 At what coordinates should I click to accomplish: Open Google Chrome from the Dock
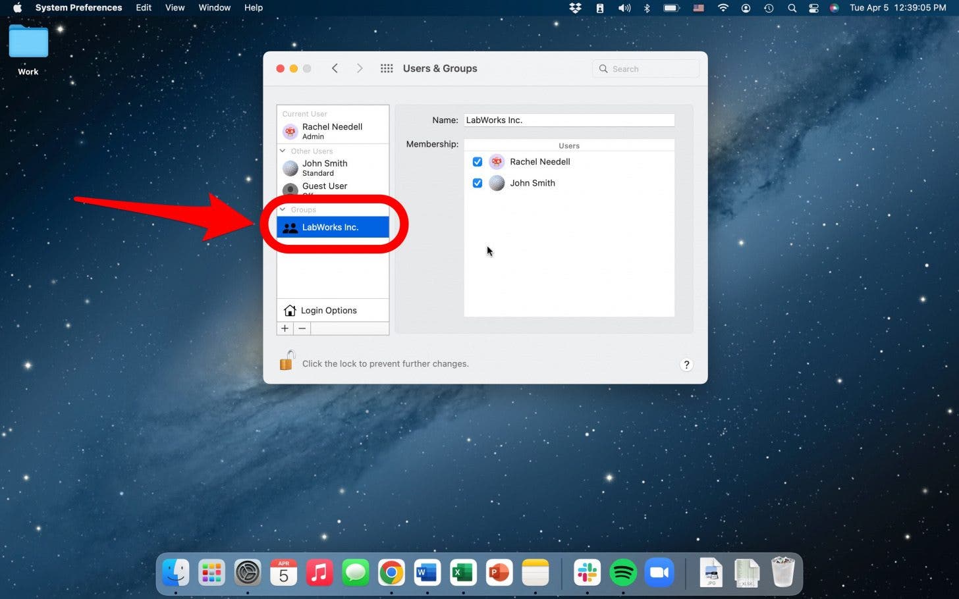click(391, 573)
